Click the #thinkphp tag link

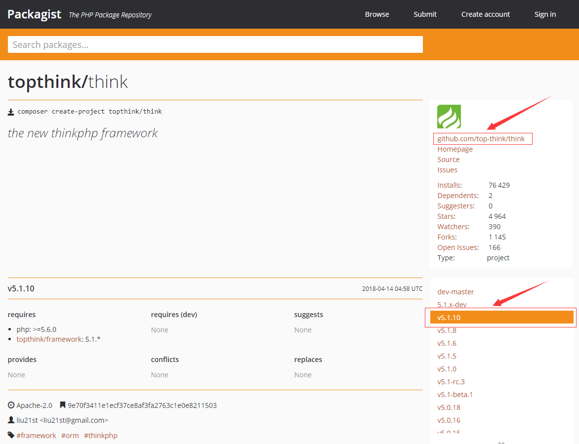[100, 436]
